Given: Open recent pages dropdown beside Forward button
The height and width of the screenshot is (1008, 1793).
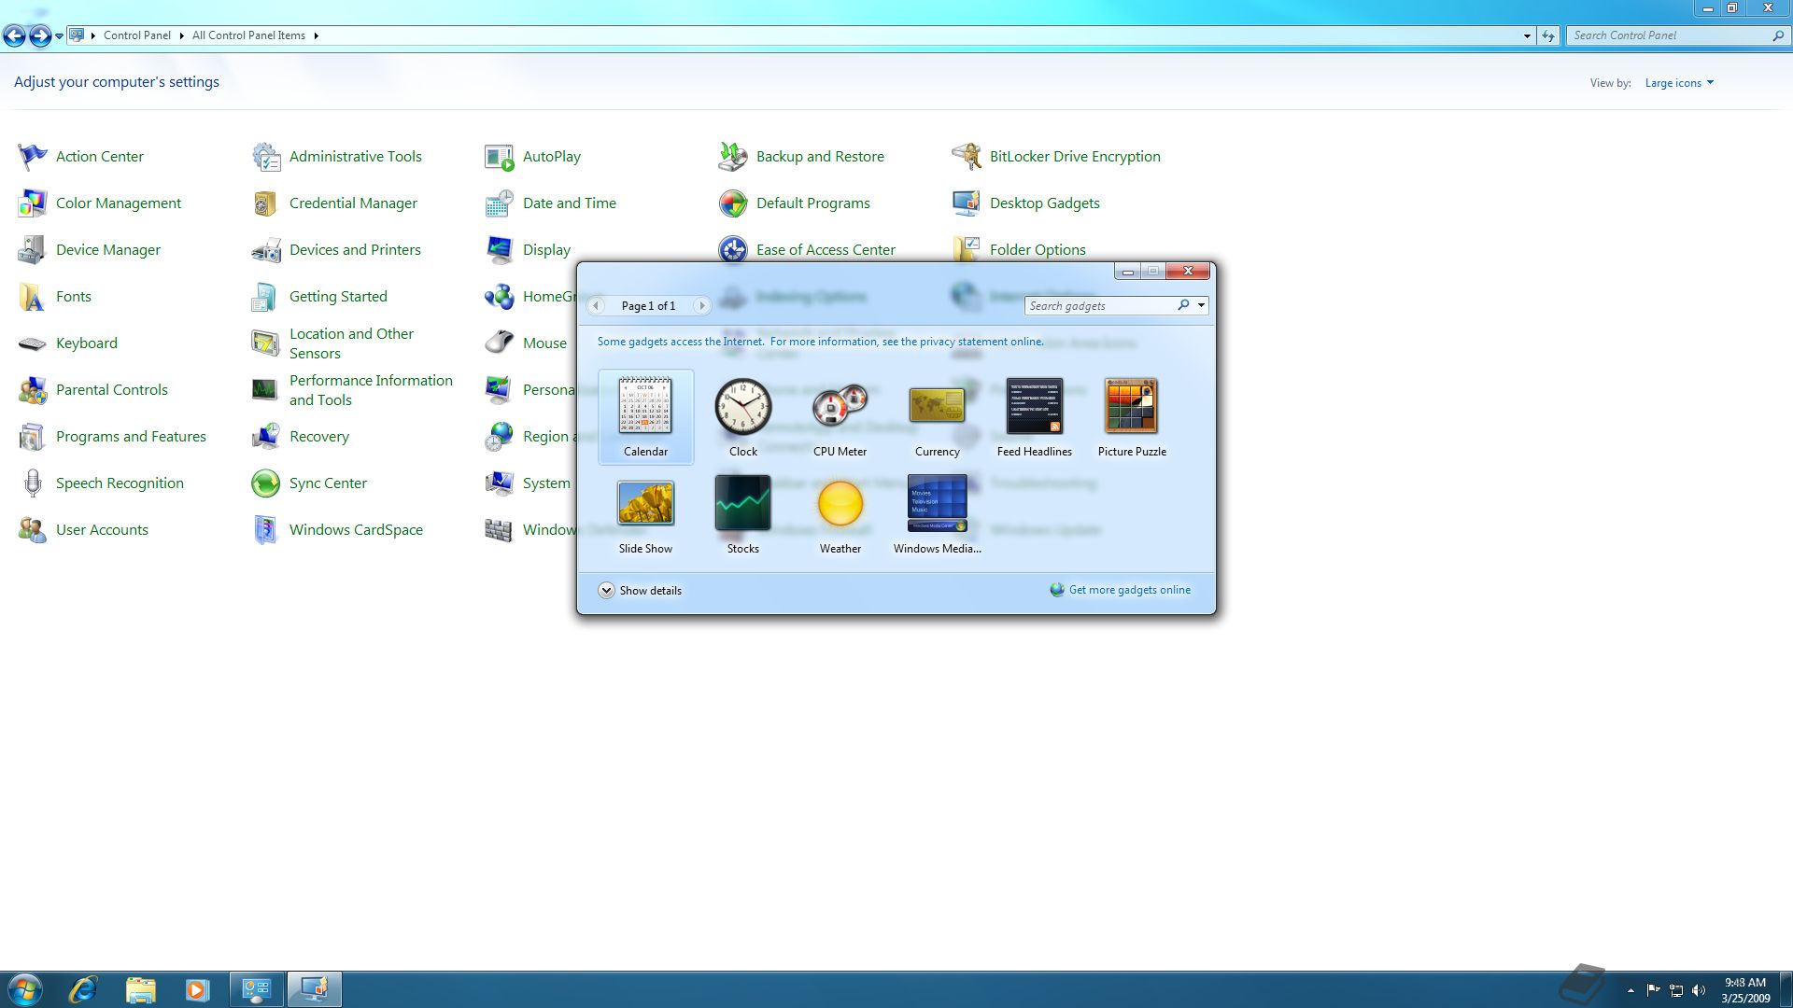Looking at the screenshot, I should (x=60, y=36).
